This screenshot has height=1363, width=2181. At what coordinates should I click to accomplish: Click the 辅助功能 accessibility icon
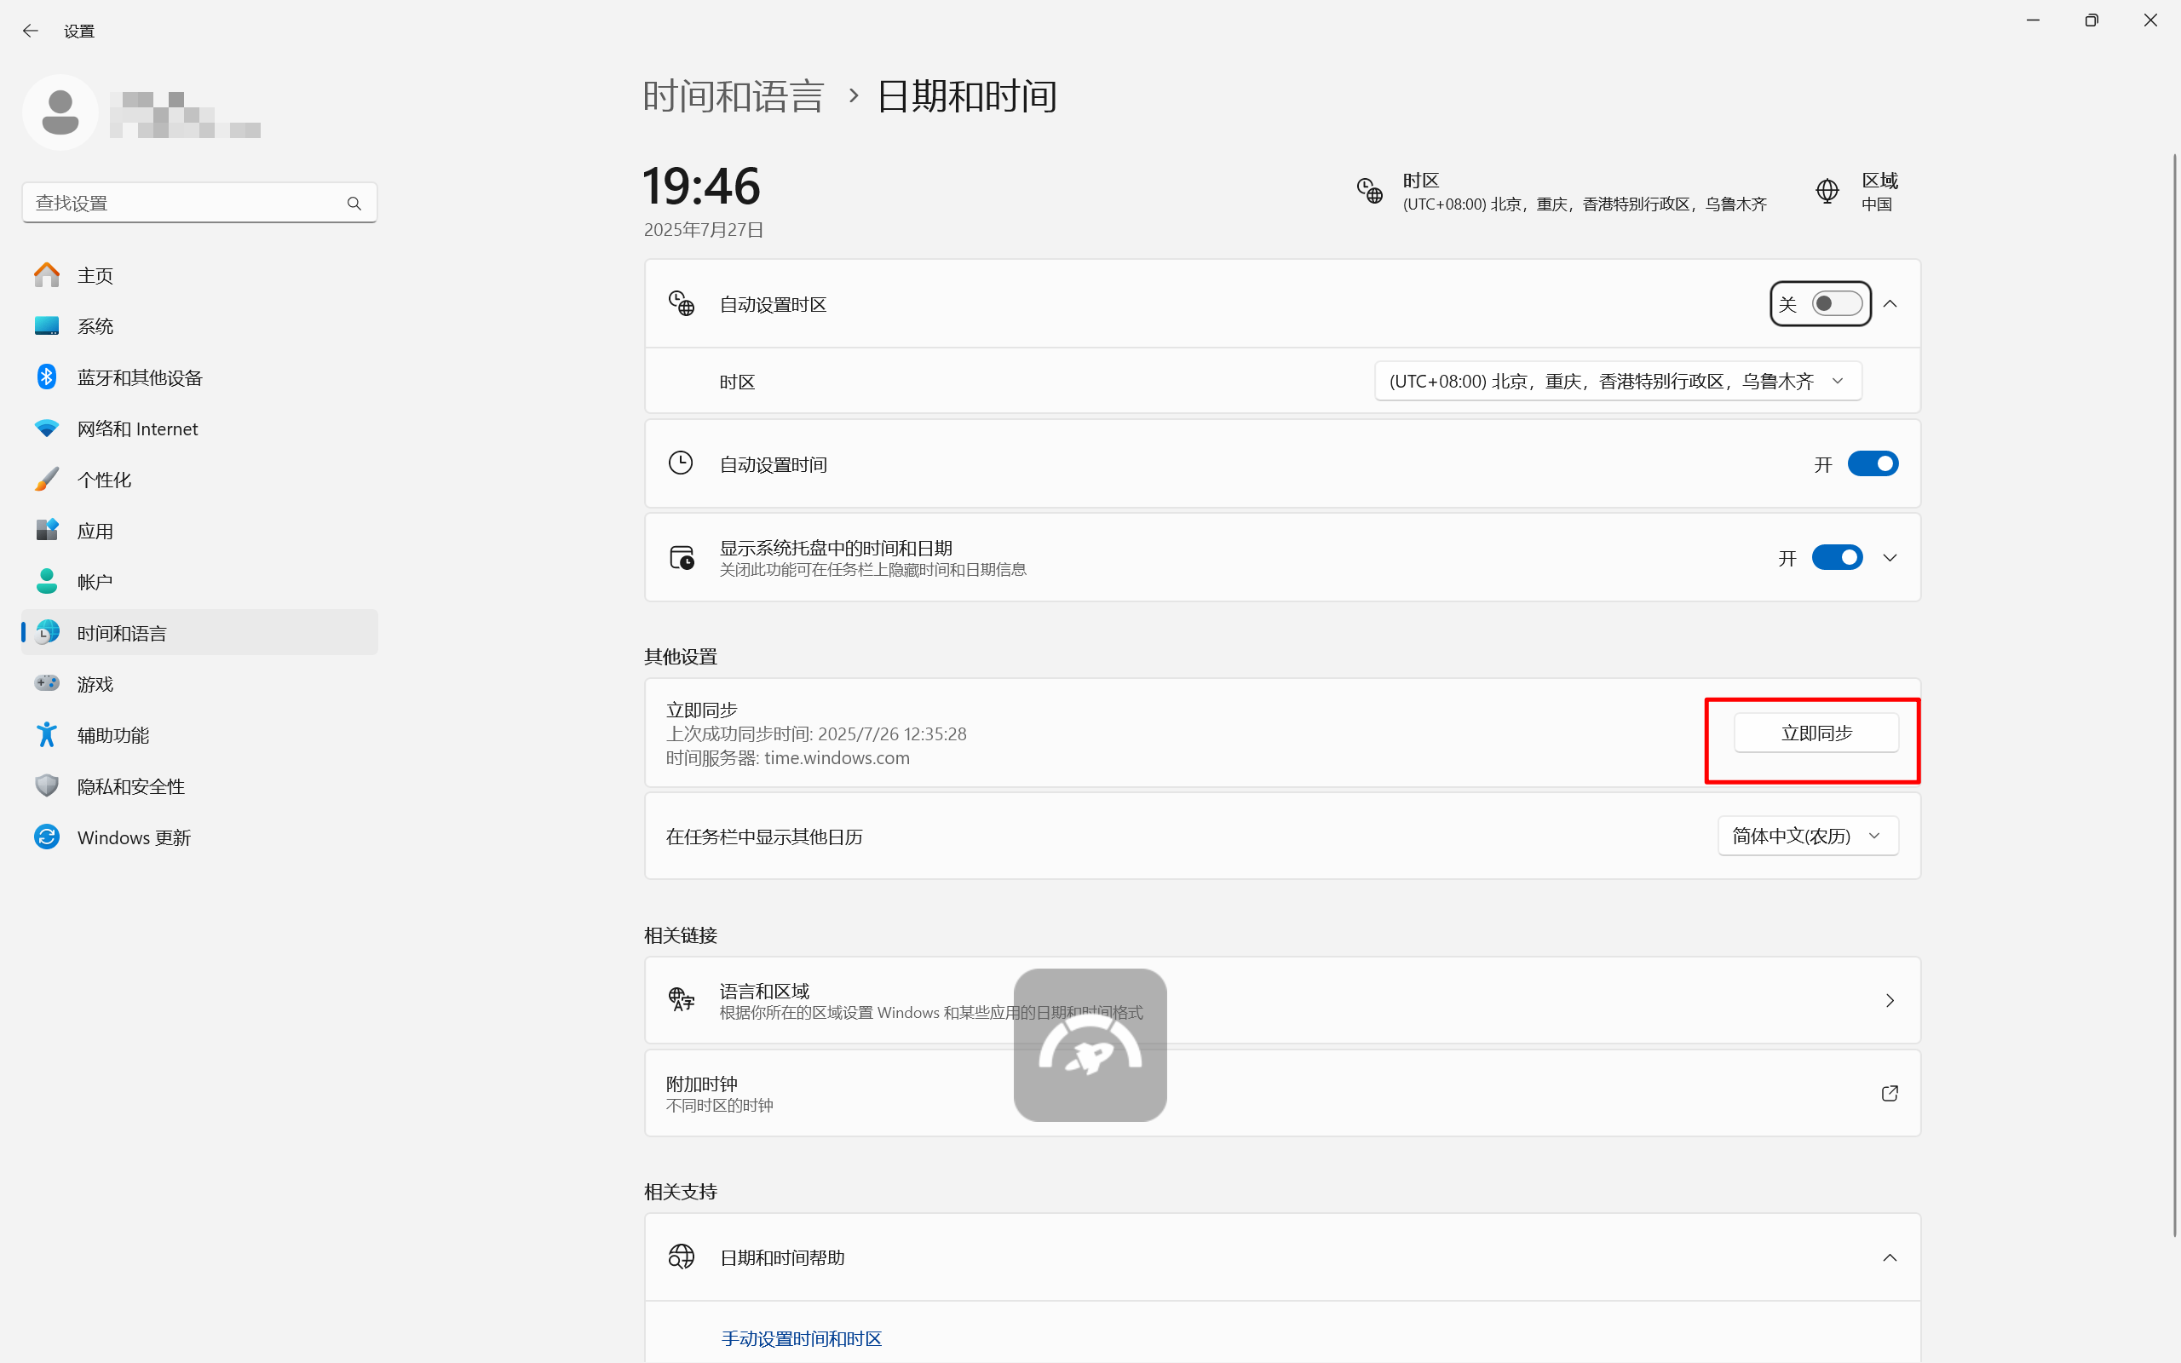click(47, 734)
